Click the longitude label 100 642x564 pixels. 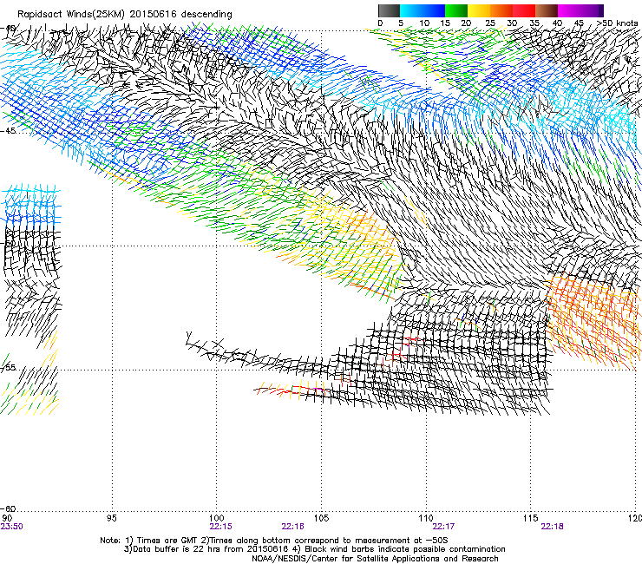(x=216, y=518)
